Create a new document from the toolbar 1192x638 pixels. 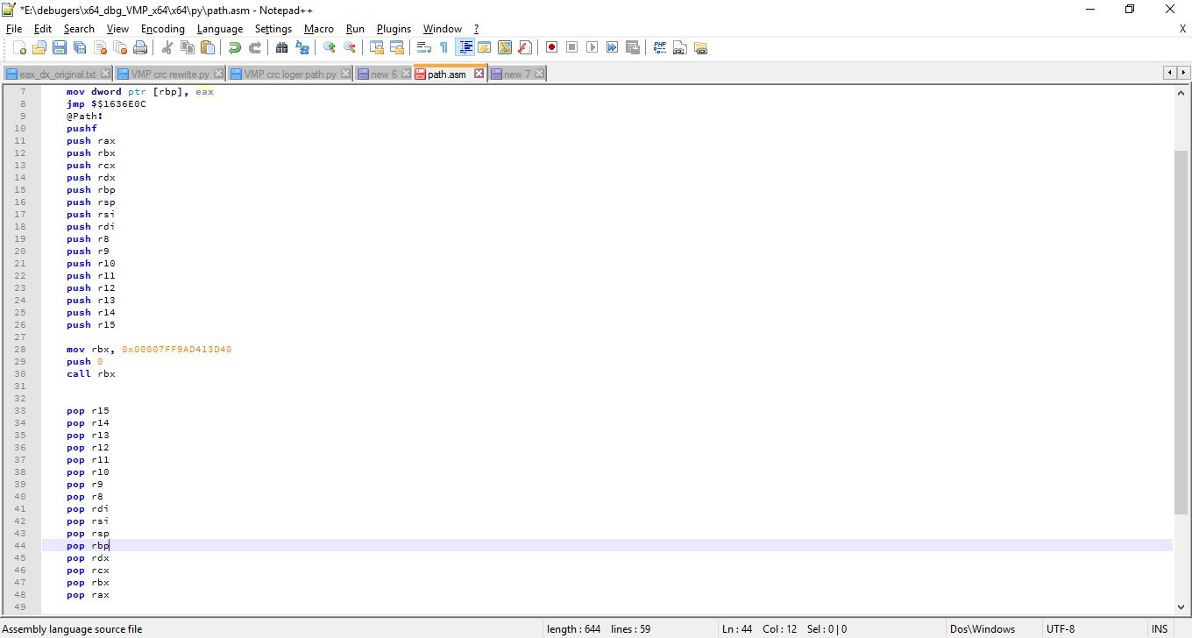19,48
